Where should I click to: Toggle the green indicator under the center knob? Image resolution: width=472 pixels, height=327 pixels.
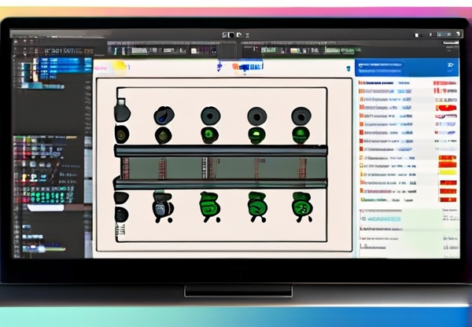pos(210,135)
